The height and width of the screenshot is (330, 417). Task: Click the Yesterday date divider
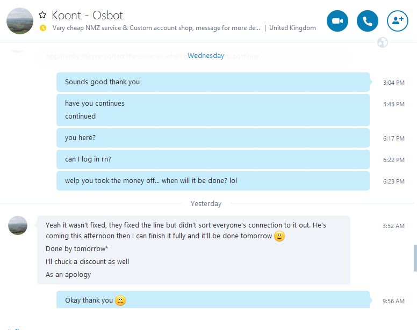(x=206, y=204)
